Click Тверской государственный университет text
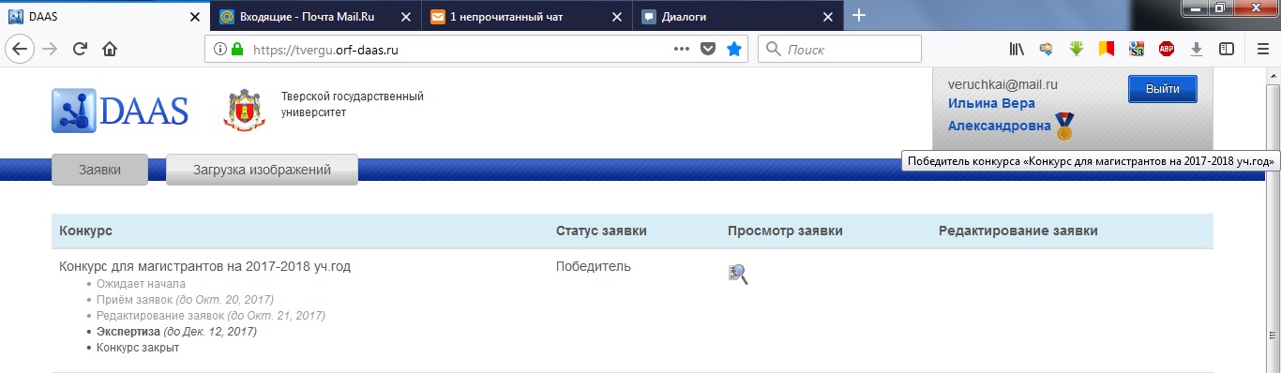Screen dimensions: 1281x373 (x=353, y=104)
